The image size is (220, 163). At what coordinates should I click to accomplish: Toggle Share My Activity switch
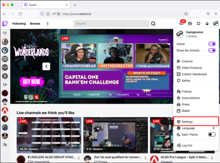click(212, 50)
